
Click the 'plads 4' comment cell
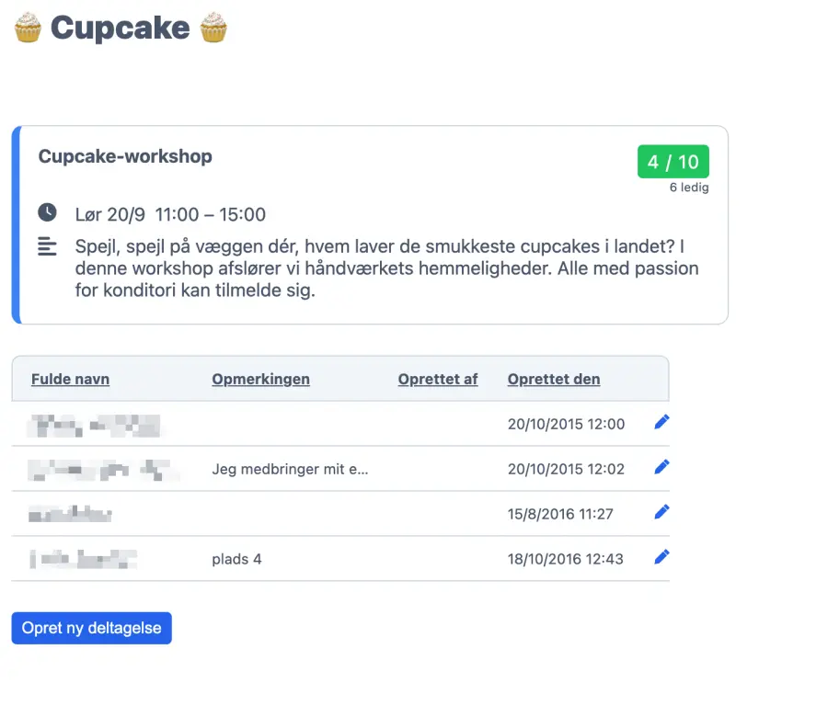coord(236,559)
